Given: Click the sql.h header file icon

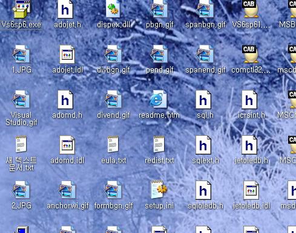Looking at the screenshot, I should click(x=203, y=100).
